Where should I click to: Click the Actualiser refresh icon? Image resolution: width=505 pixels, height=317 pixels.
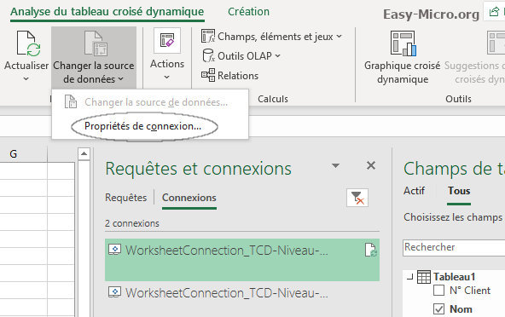click(x=28, y=43)
